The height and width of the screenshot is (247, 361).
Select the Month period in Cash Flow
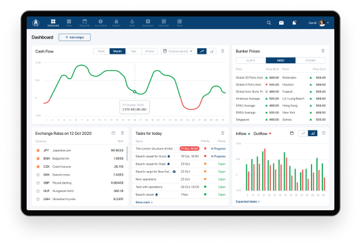[x=117, y=51]
